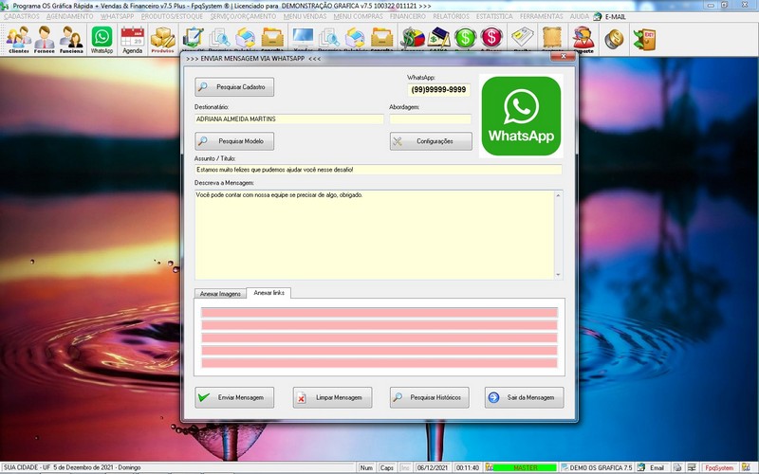Image resolution: width=759 pixels, height=474 pixels.
Task: Click the FpqSystem status bar label
Action: [x=719, y=467]
